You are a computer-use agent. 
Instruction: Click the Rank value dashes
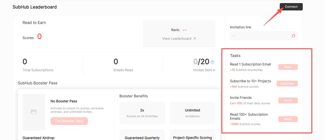[184, 30]
